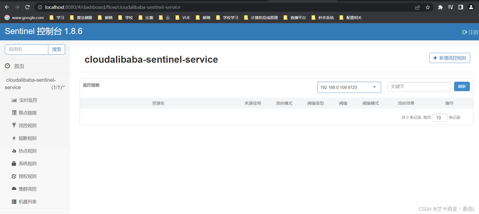Open the www.google.com bookmark
The image size is (479, 214).
pos(24,18)
